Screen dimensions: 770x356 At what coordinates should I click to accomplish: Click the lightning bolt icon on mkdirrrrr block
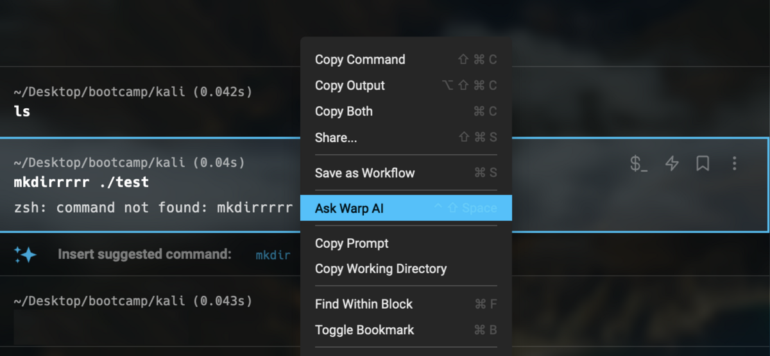coord(672,164)
